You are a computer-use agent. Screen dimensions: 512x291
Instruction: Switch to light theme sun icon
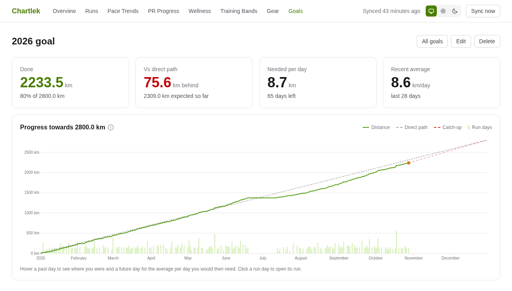tap(443, 11)
